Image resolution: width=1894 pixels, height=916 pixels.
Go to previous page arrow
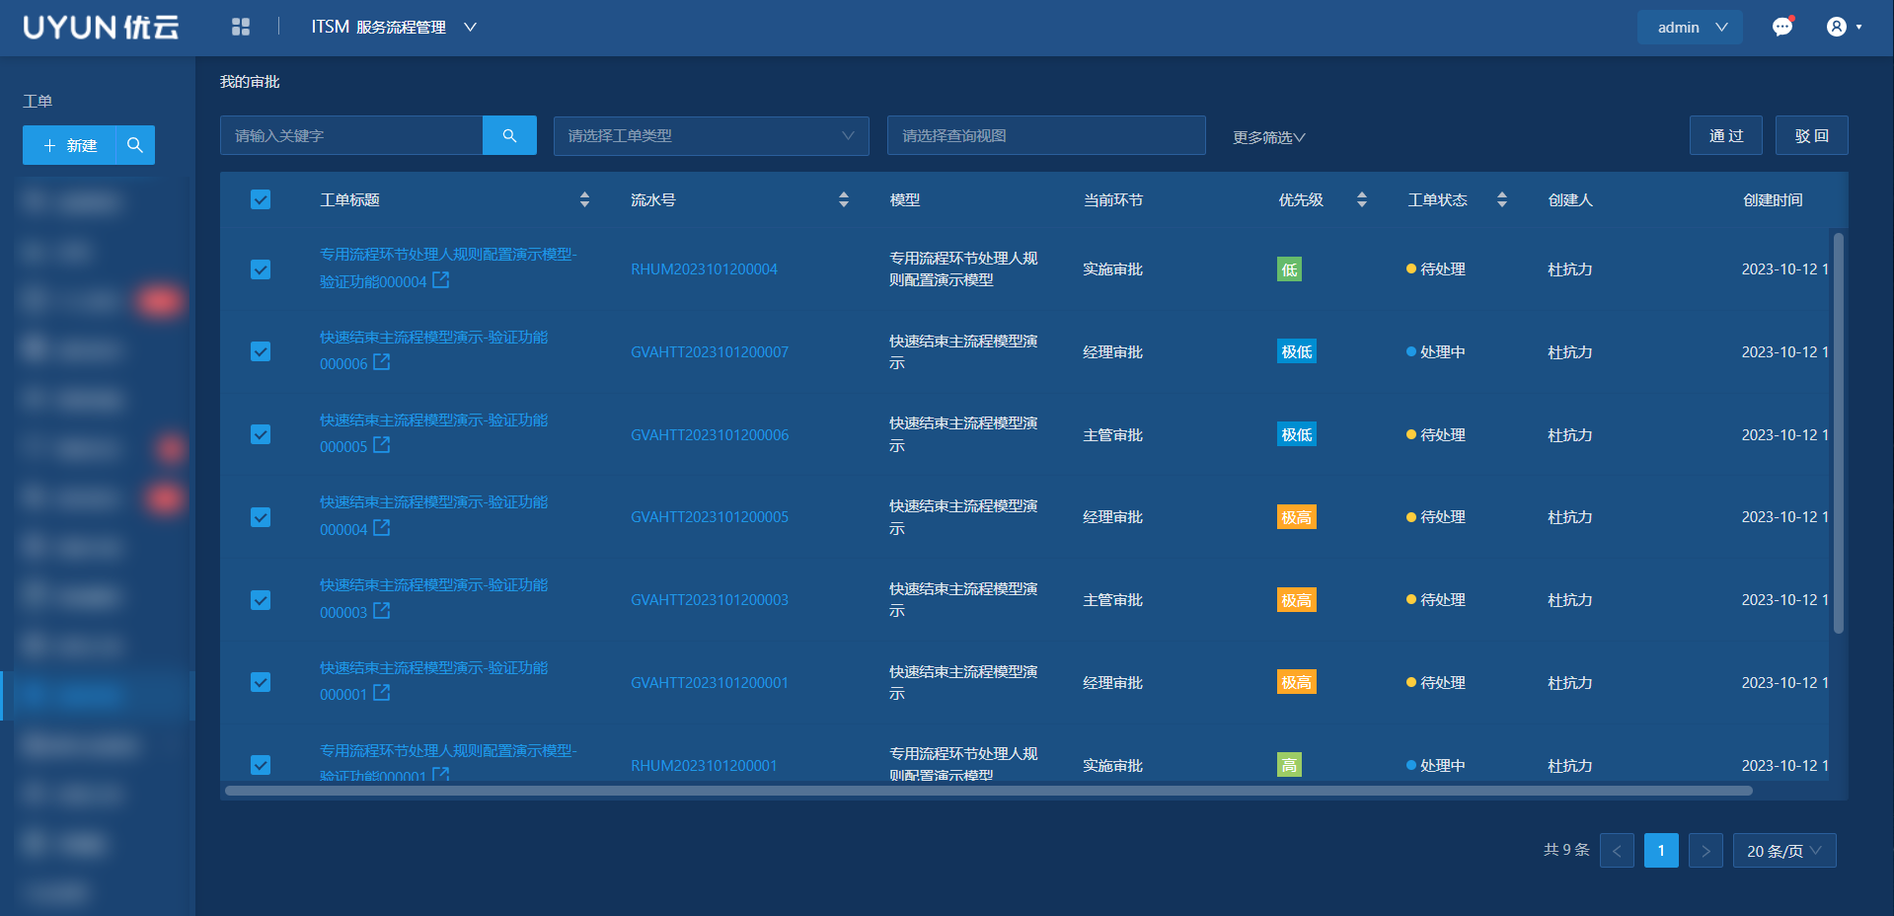(1617, 851)
